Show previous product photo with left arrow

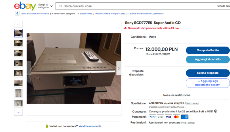(29, 68)
